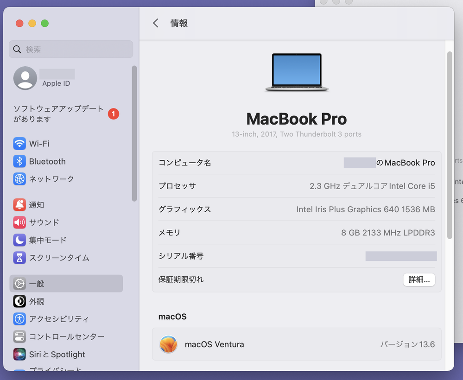Select ネットワーク label in sidebar

(x=51, y=179)
